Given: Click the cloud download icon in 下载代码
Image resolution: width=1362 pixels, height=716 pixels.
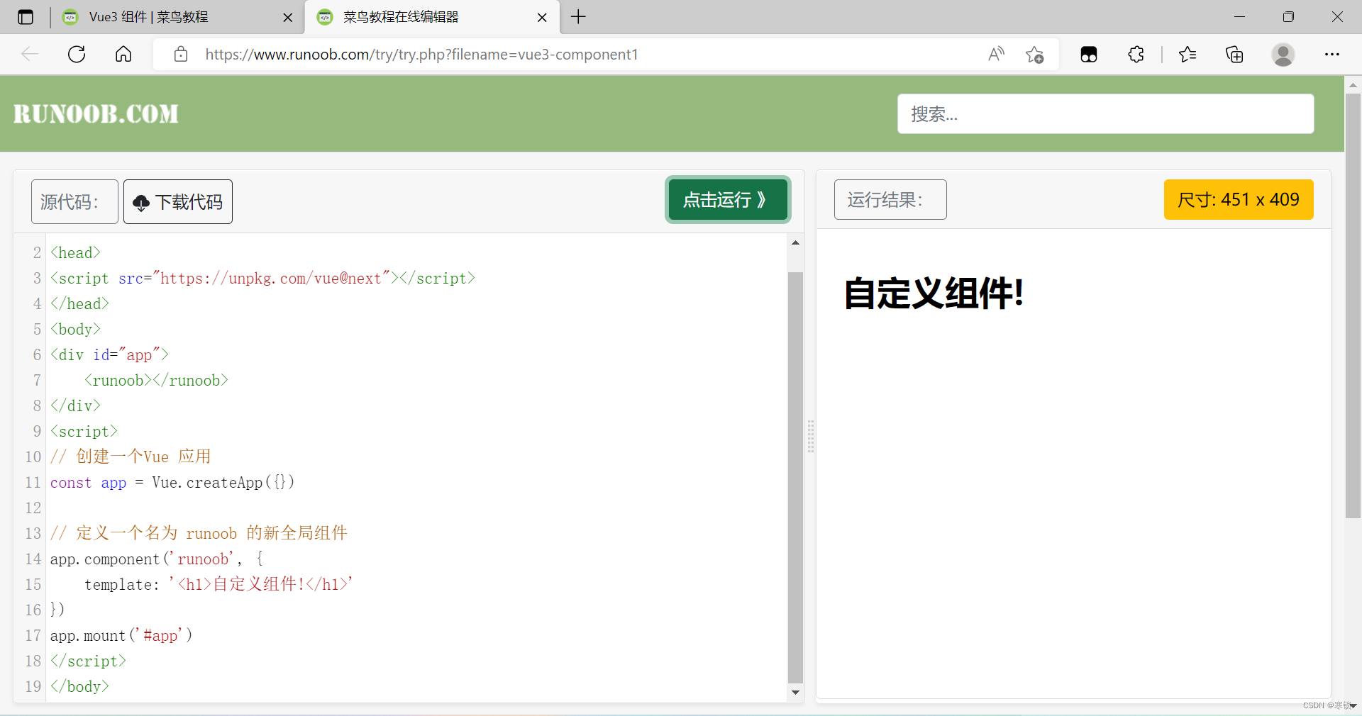Looking at the screenshot, I should (141, 203).
